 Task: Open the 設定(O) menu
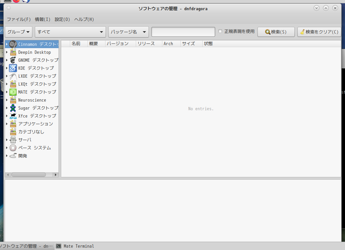pos(62,19)
